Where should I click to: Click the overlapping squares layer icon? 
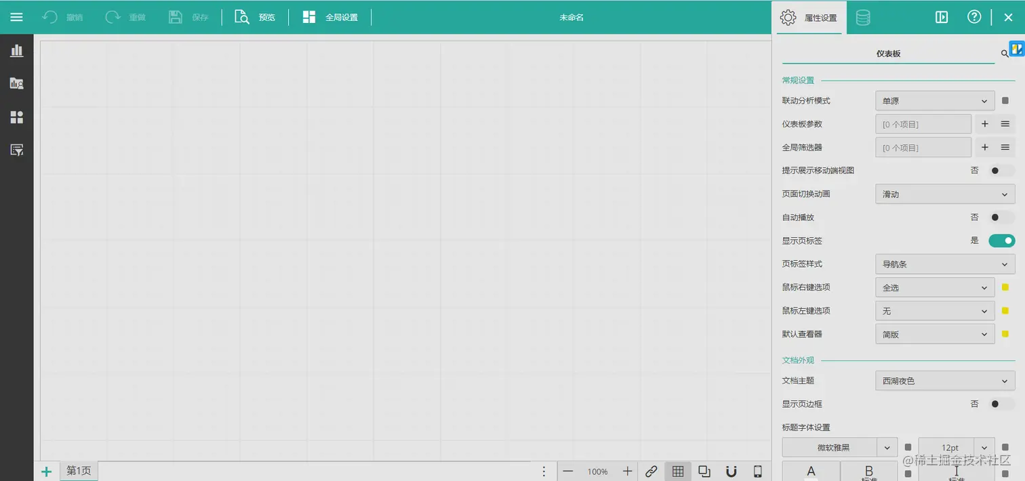704,472
